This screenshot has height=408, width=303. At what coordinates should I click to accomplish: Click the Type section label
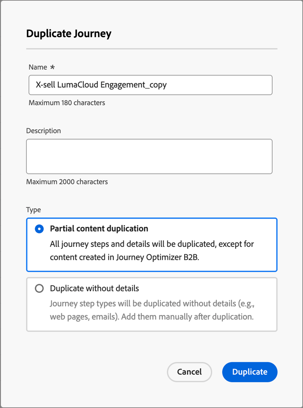tap(34, 210)
